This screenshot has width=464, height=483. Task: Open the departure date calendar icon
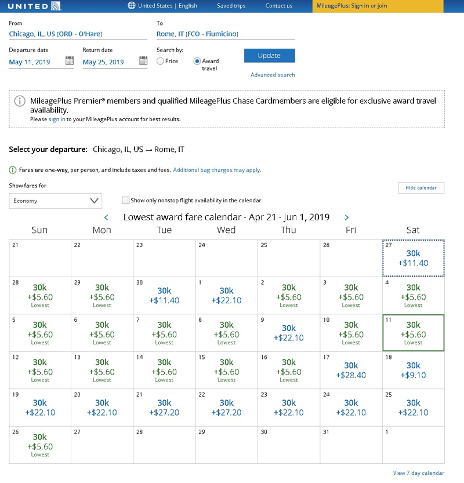click(70, 61)
